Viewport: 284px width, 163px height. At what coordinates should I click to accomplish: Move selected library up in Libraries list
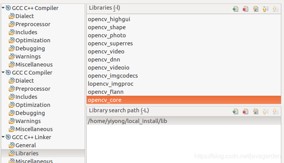[266, 9]
